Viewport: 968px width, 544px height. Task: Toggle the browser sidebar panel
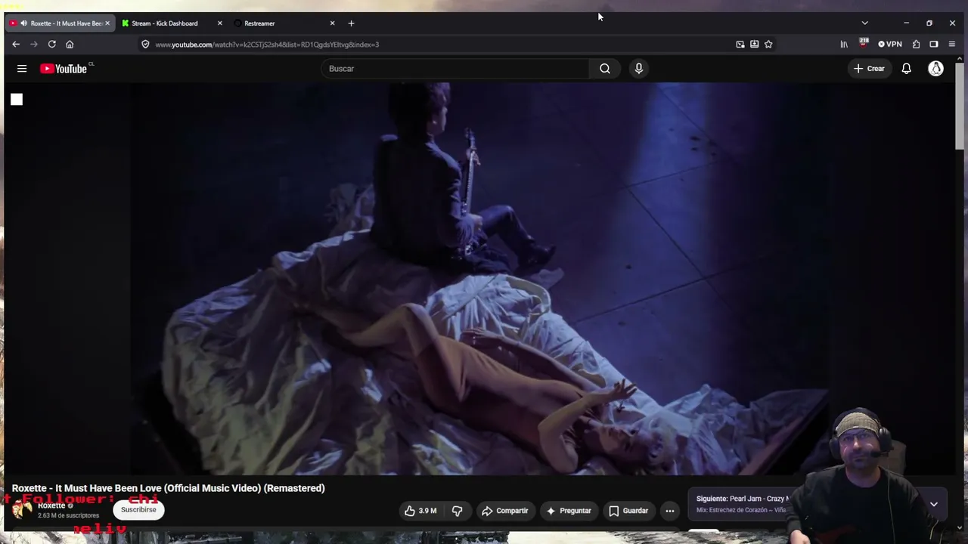(x=934, y=45)
